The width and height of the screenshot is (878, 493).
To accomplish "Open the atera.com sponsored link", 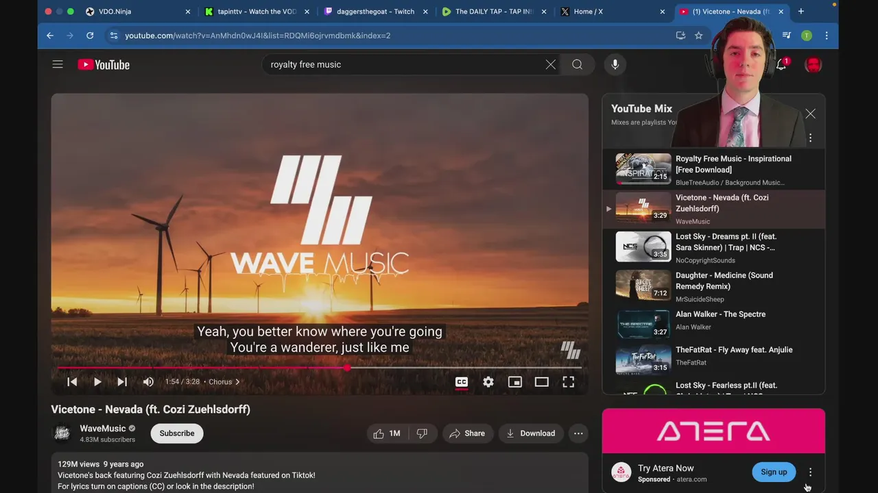I will coord(691,479).
